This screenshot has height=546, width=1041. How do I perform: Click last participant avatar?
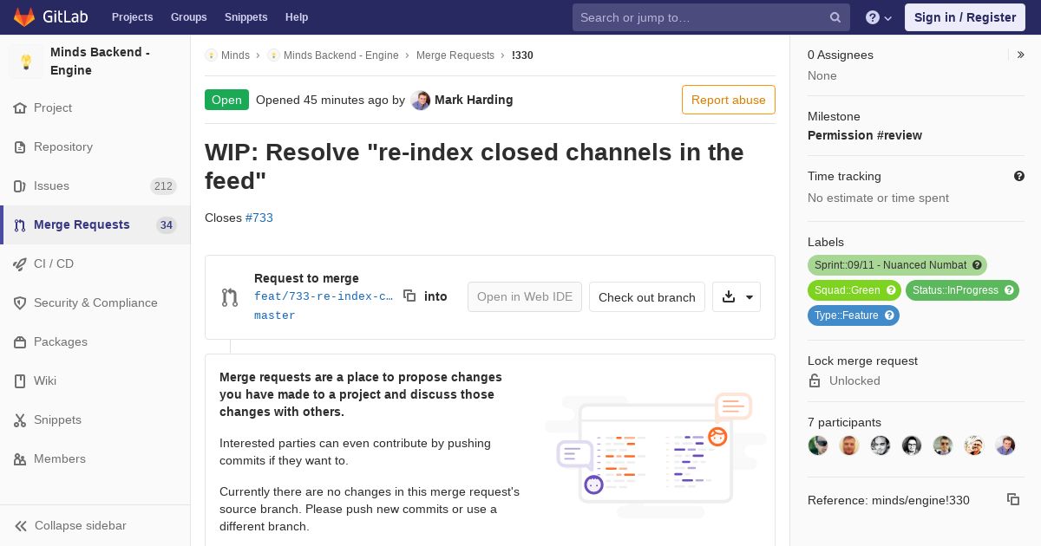[x=1005, y=445]
